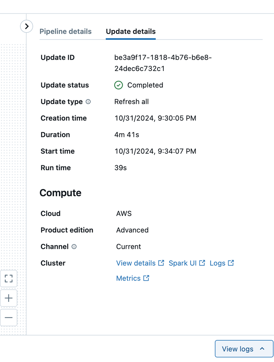The height and width of the screenshot is (362, 274).
Task: Zoom out with the minus icon
Action: 9,318
